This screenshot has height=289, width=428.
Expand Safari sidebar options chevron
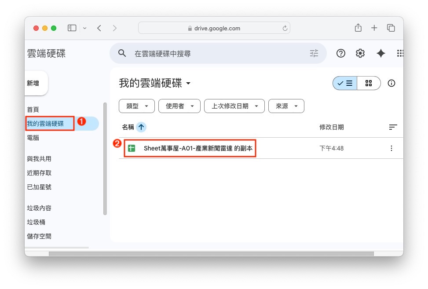click(85, 28)
